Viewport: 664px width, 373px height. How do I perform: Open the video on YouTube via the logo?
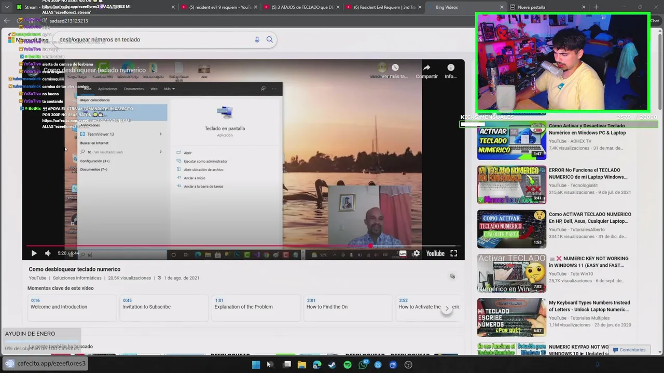tap(435, 253)
